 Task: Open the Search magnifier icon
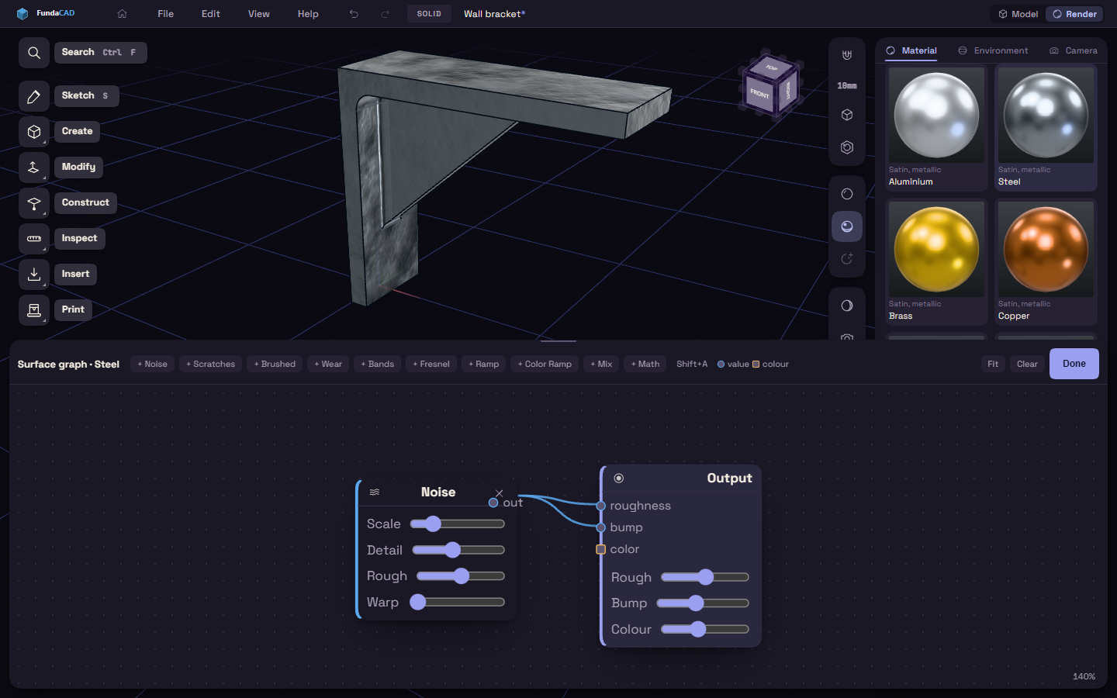coord(34,53)
